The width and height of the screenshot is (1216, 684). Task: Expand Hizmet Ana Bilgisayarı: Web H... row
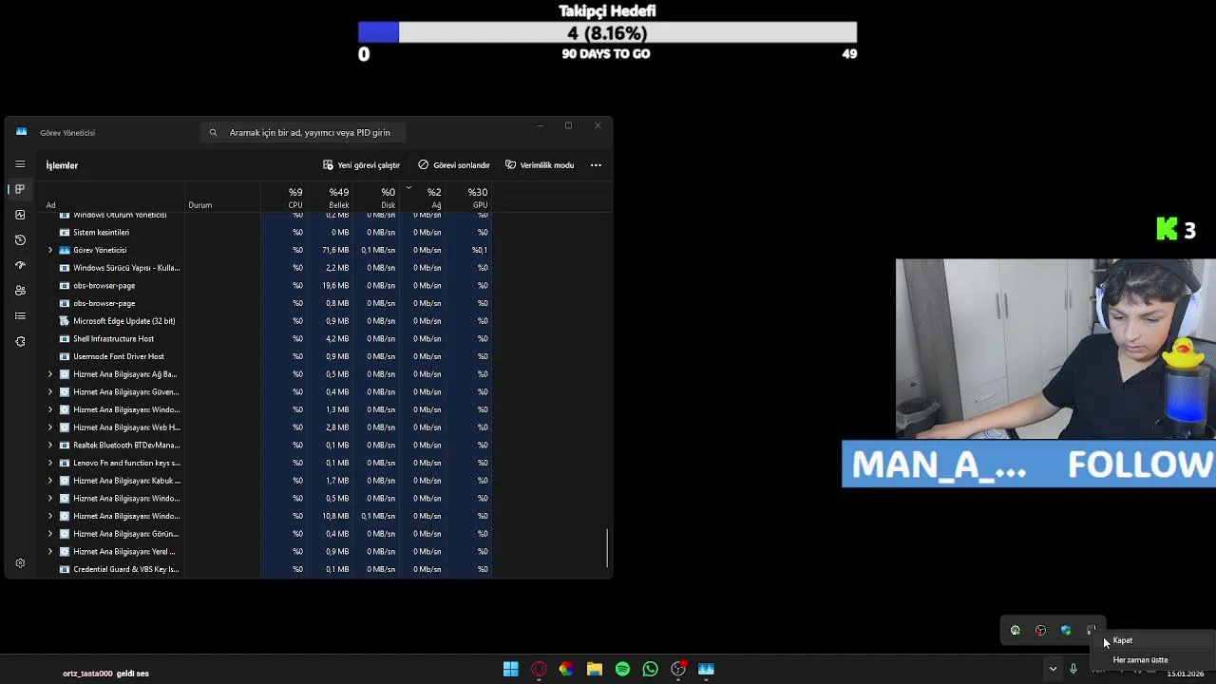tap(50, 427)
